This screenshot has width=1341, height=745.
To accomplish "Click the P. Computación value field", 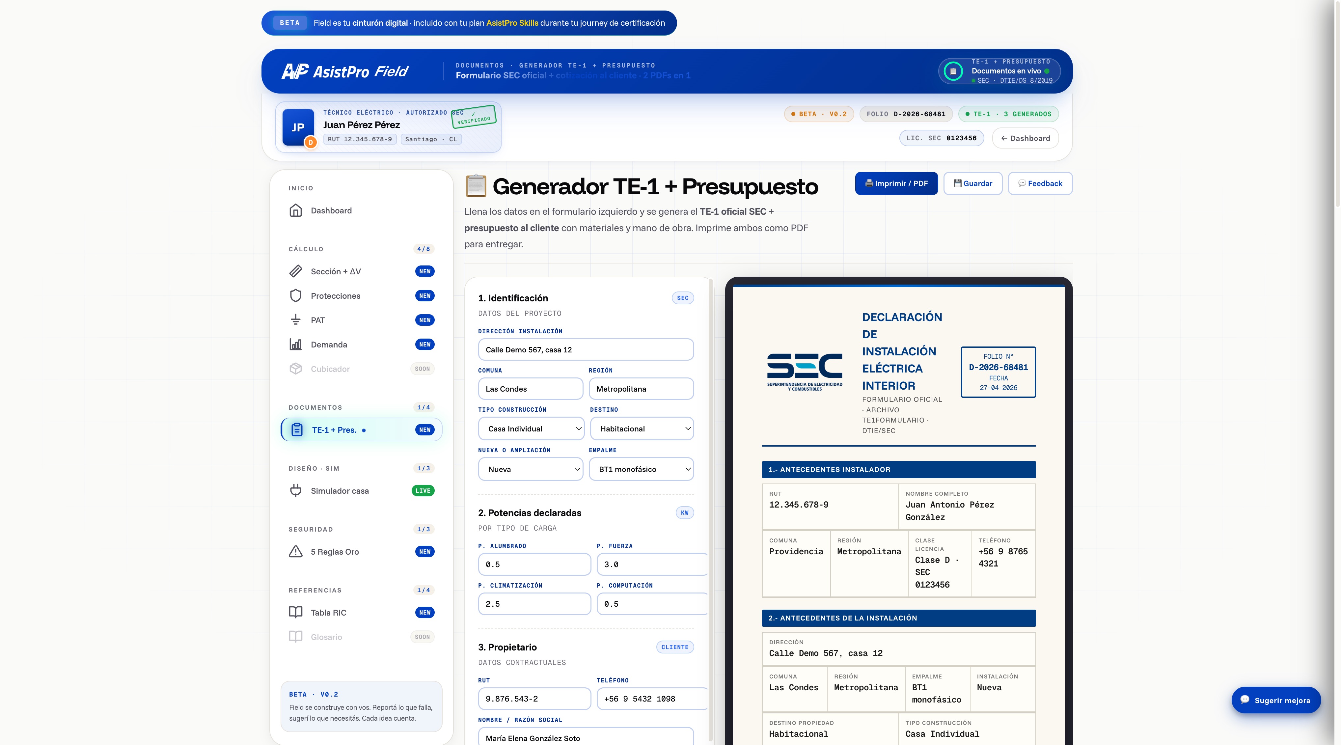I will [x=652, y=604].
